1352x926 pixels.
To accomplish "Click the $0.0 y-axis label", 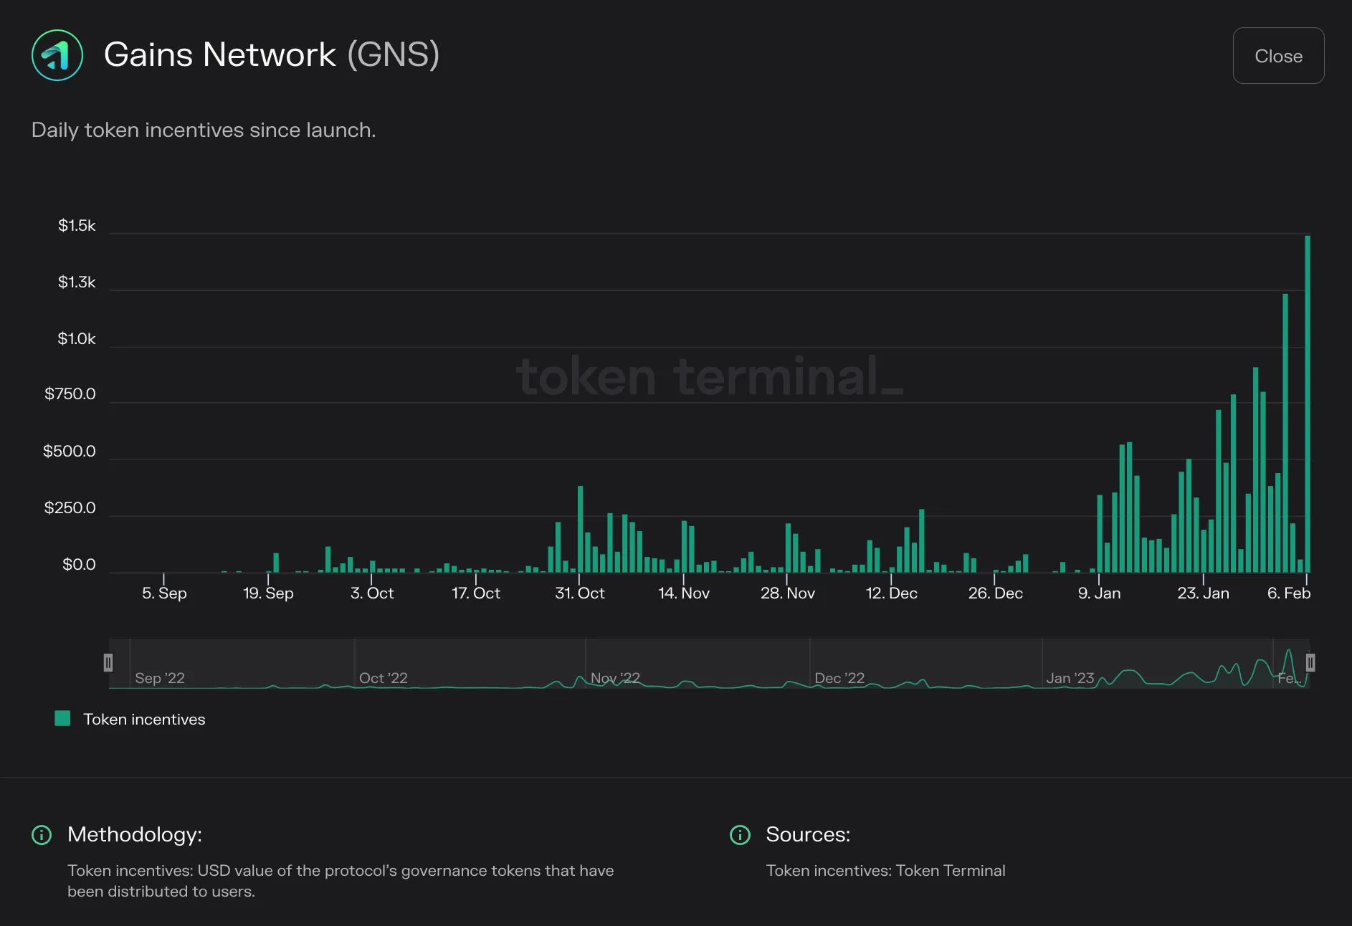I will (x=79, y=565).
